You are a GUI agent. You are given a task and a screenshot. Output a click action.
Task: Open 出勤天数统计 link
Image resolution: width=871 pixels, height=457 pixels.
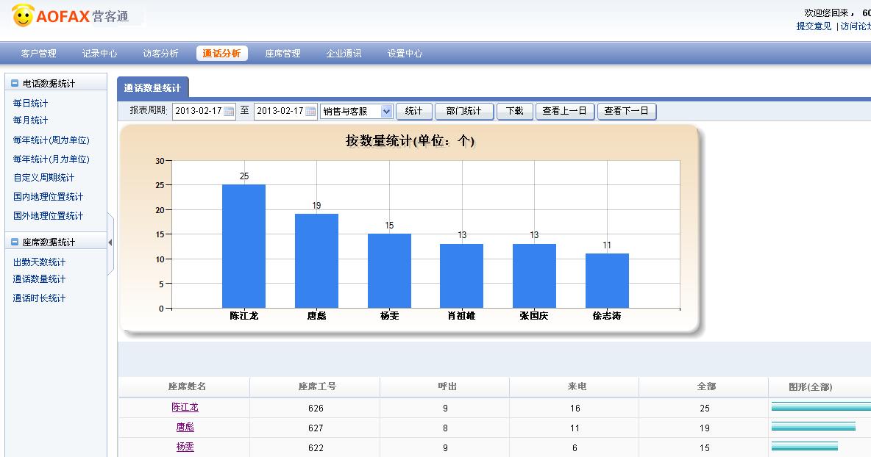[x=40, y=262]
